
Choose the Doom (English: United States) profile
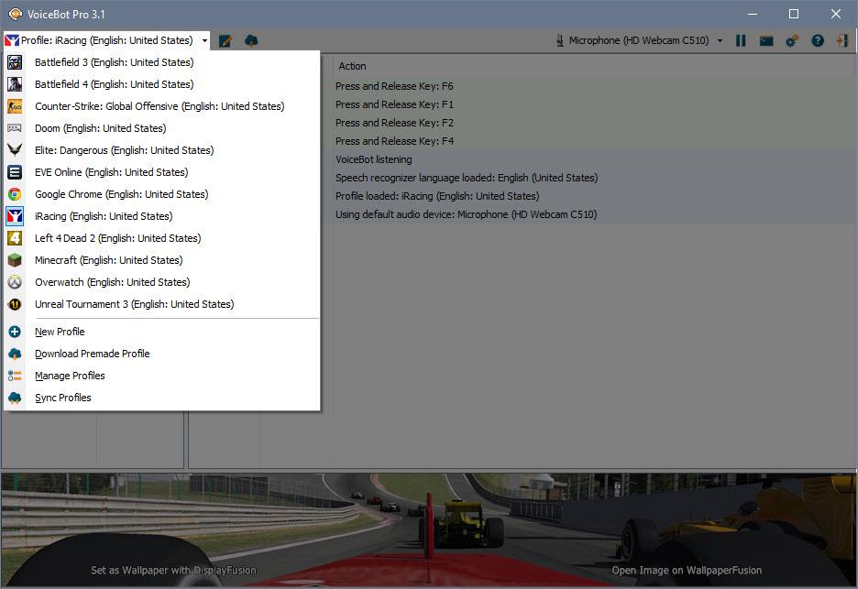pos(162,128)
